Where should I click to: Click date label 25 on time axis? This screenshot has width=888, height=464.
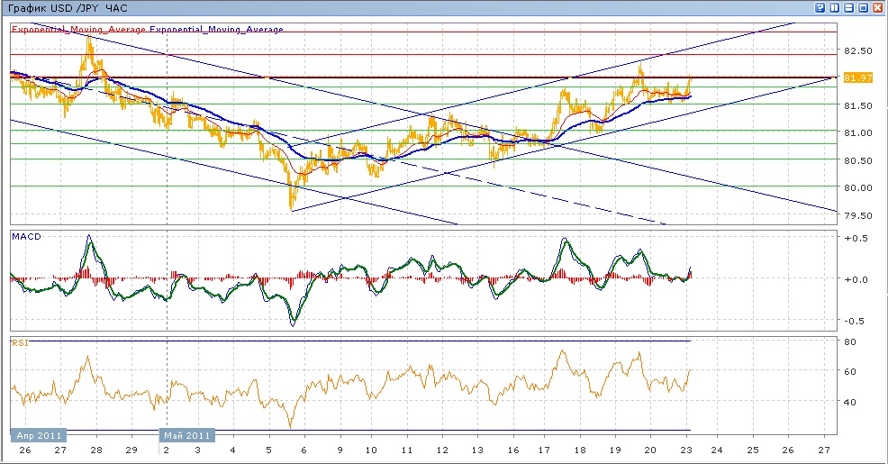[753, 450]
